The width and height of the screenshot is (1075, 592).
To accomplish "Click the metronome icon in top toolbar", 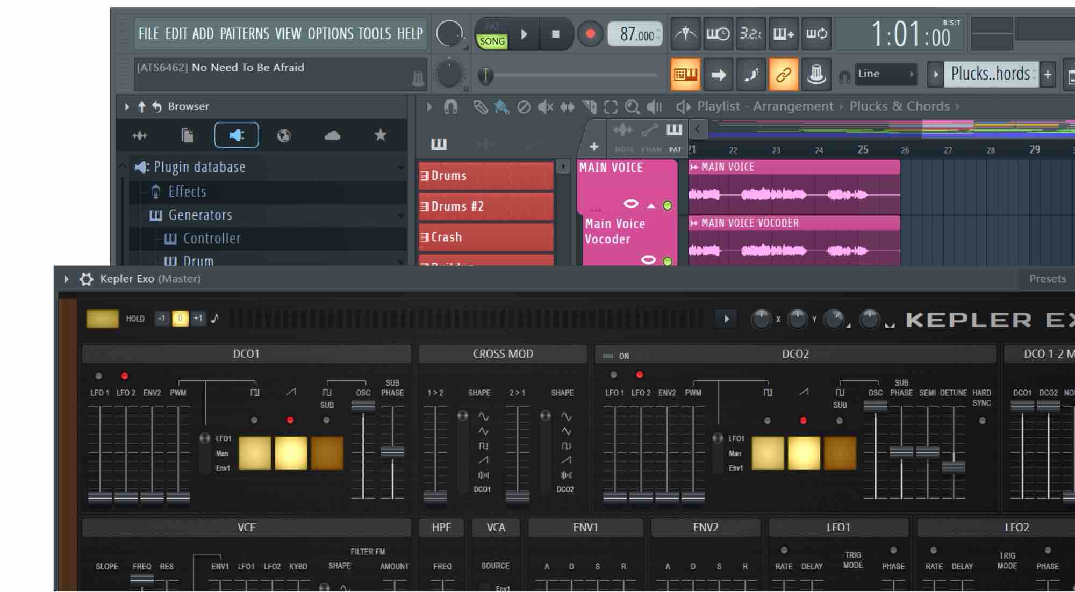I will (x=685, y=34).
